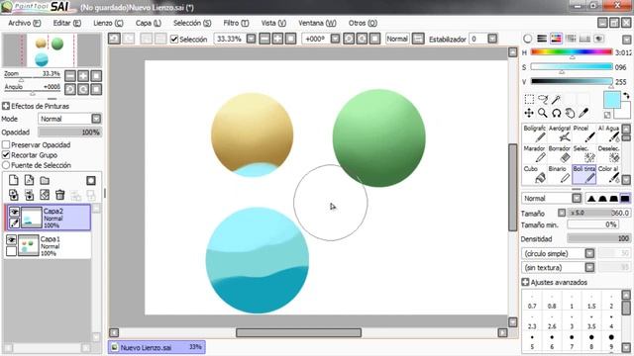Choose the rectangular selection tool
The height and width of the screenshot is (356, 634).
[x=529, y=99]
